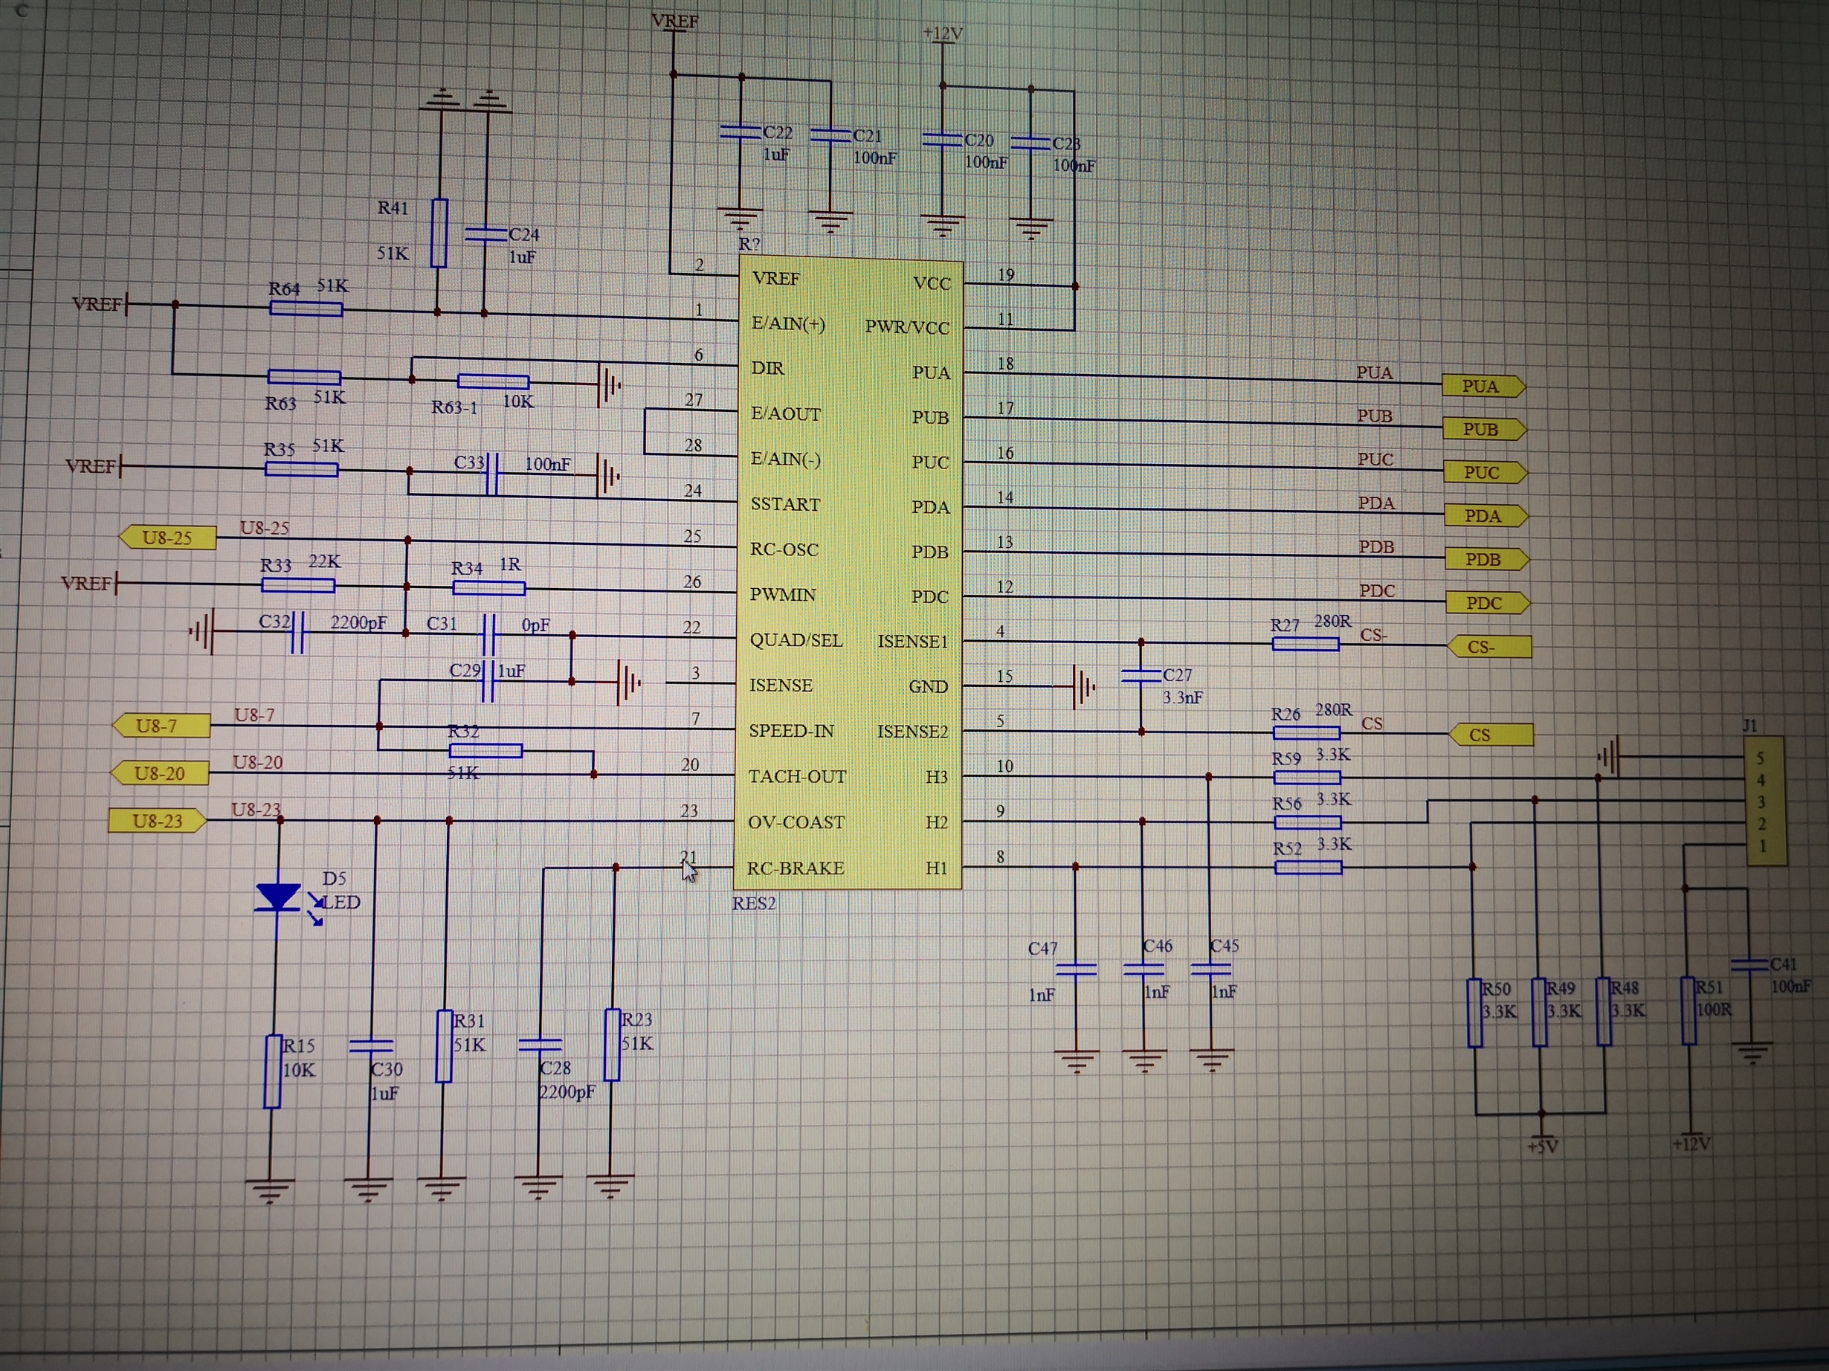Click the RES2 text below the IC
The image size is (1829, 1371).
click(x=753, y=904)
